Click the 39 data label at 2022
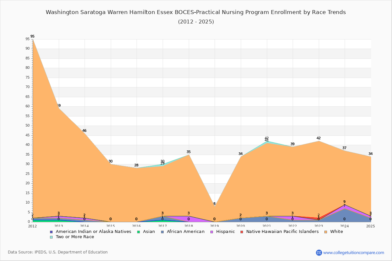392x261 pixels. point(292,144)
